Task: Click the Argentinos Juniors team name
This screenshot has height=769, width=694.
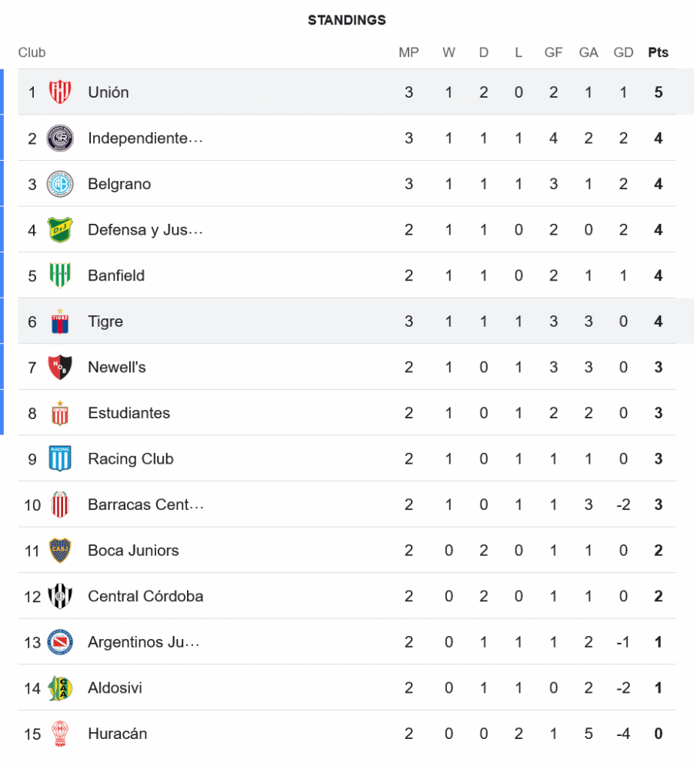Action: 144,642
